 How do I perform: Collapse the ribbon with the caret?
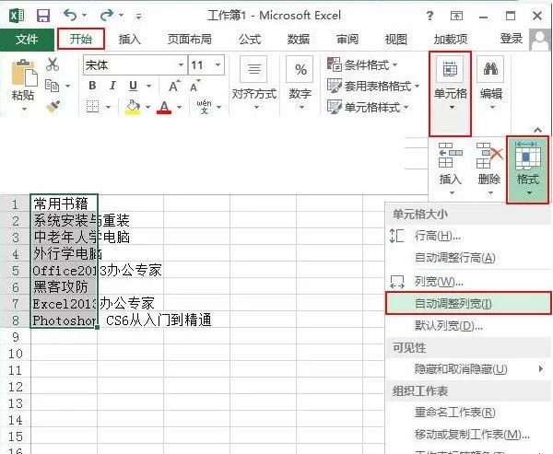coord(537,130)
